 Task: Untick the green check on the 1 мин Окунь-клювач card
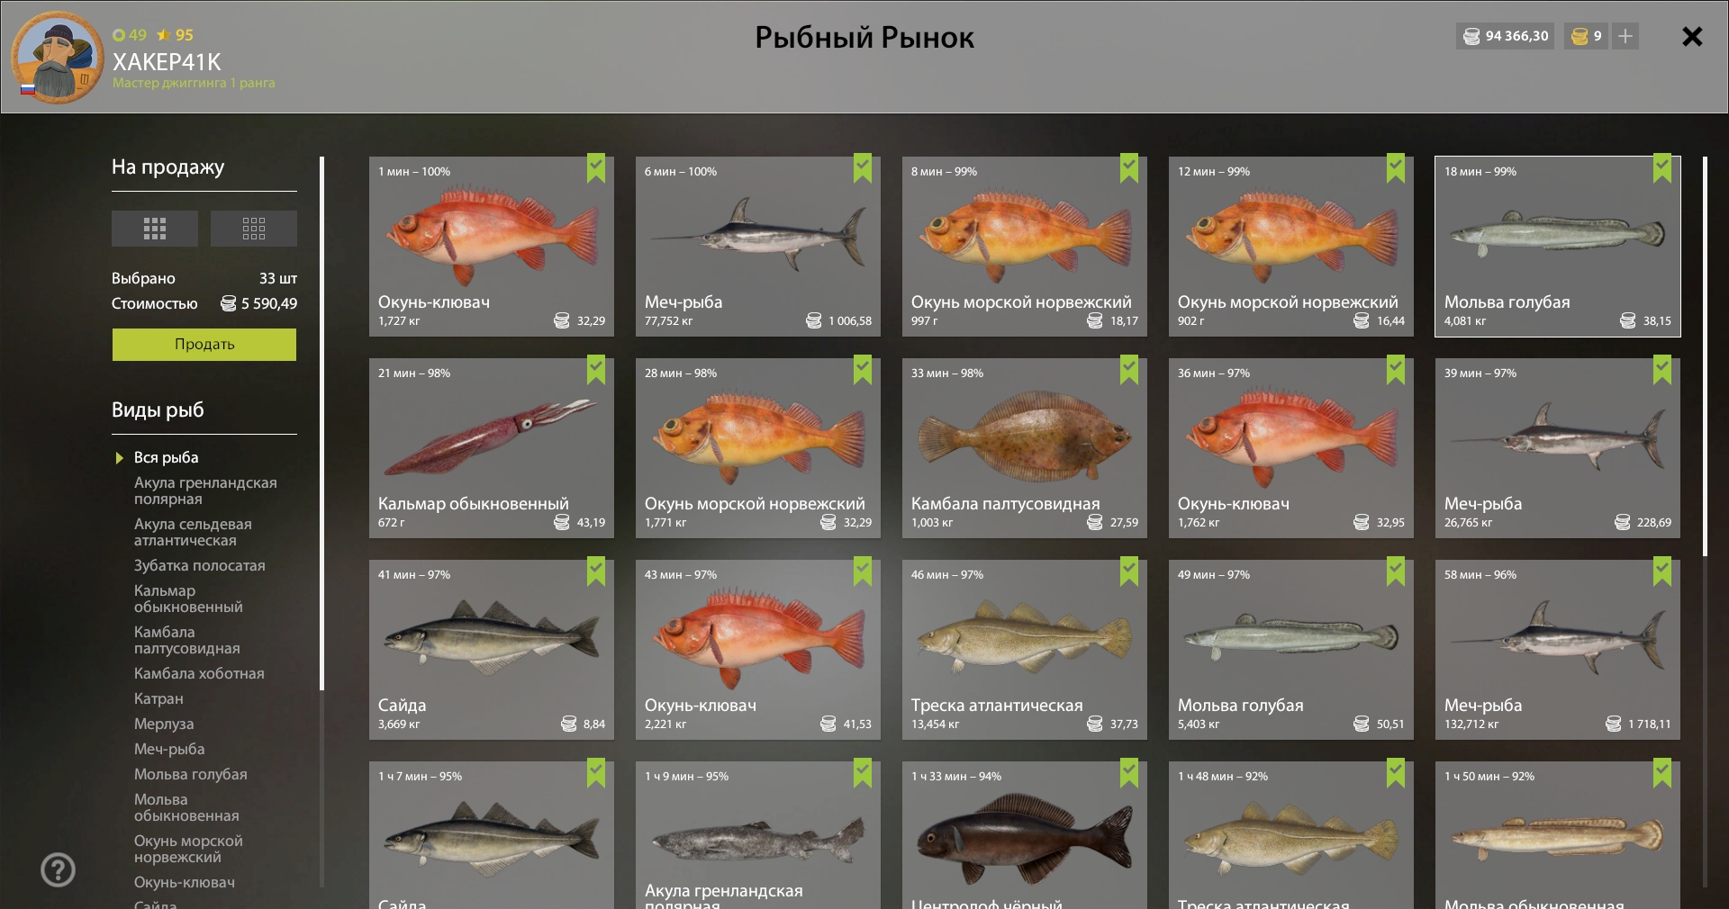click(x=596, y=168)
